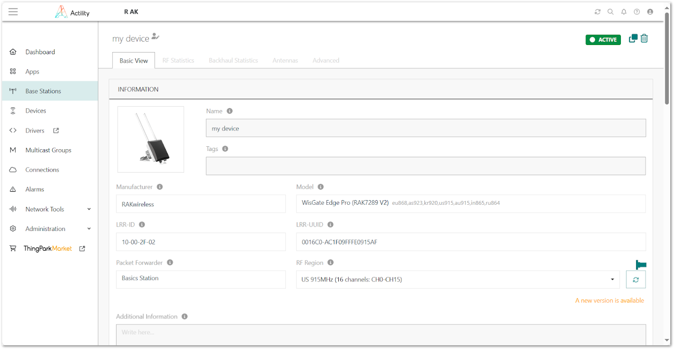Click the Base Stations antenna icon
Image resolution: width=674 pixels, height=349 pixels.
click(13, 91)
